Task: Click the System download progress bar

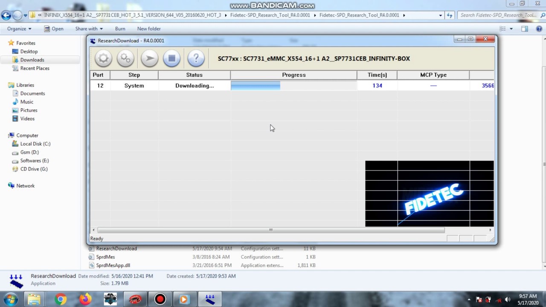Action: tap(293, 86)
